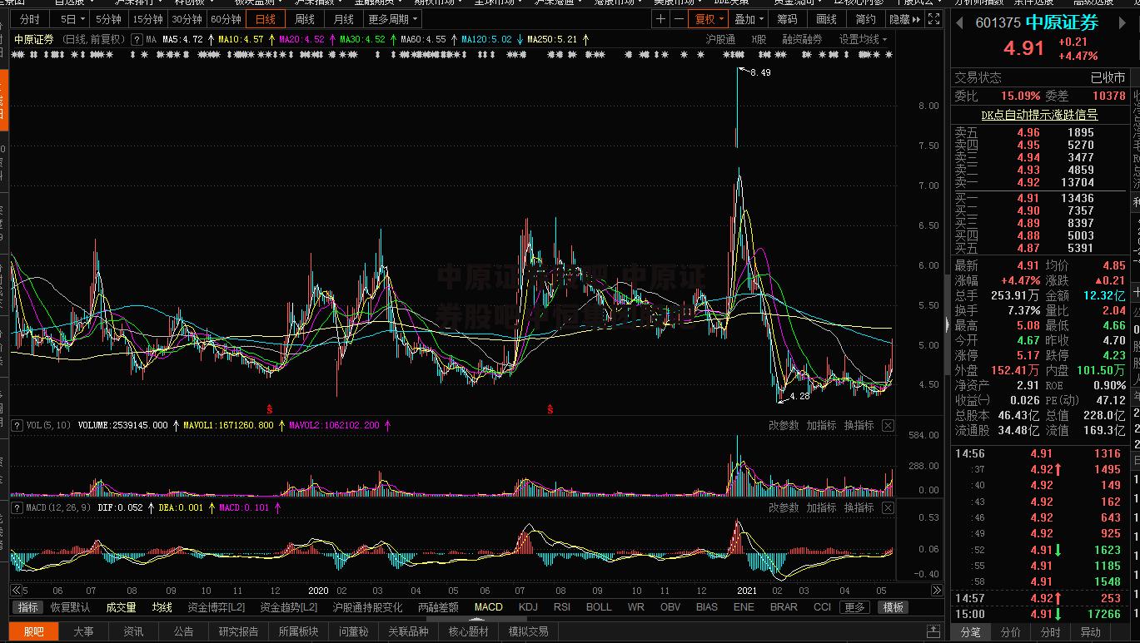Click 换指标 in VOL panel
This screenshot has height=643, width=1140.
coord(859,425)
